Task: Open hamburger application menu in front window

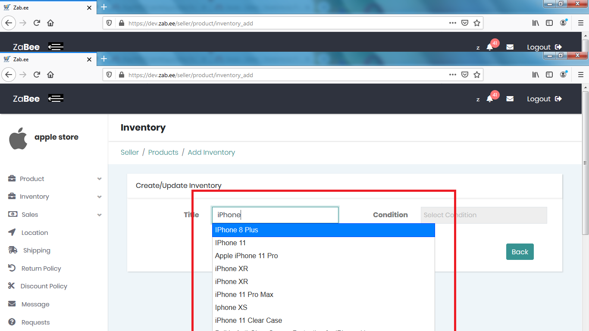Action: (x=580, y=75)
